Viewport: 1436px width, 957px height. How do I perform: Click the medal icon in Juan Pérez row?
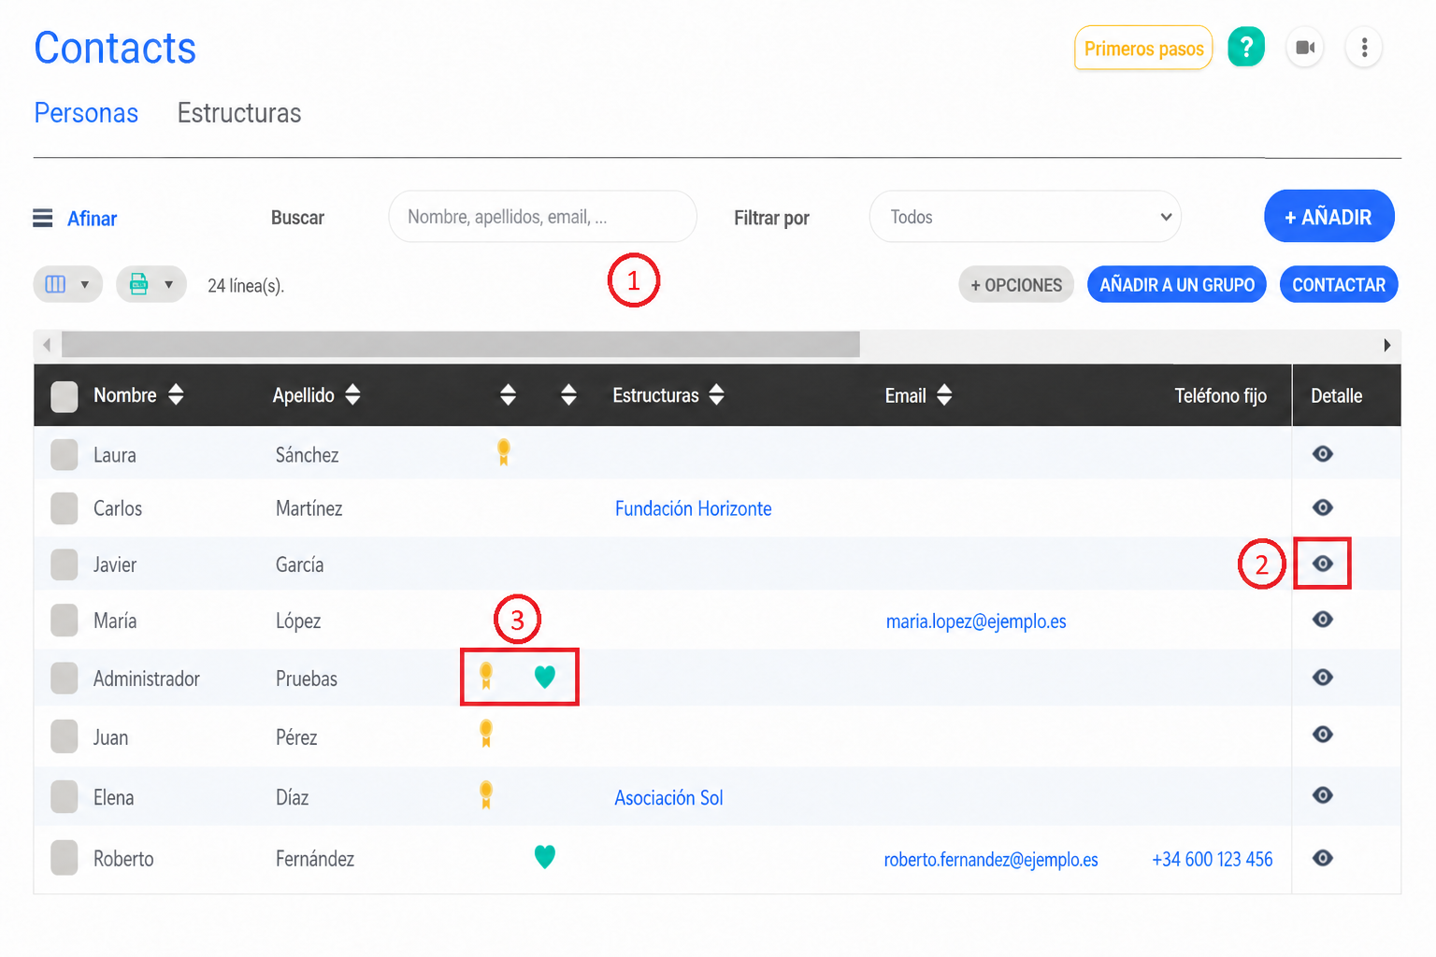[x=486, y=734]
